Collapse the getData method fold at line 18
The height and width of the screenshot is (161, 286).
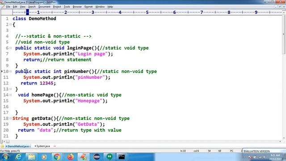pos(11,118)
